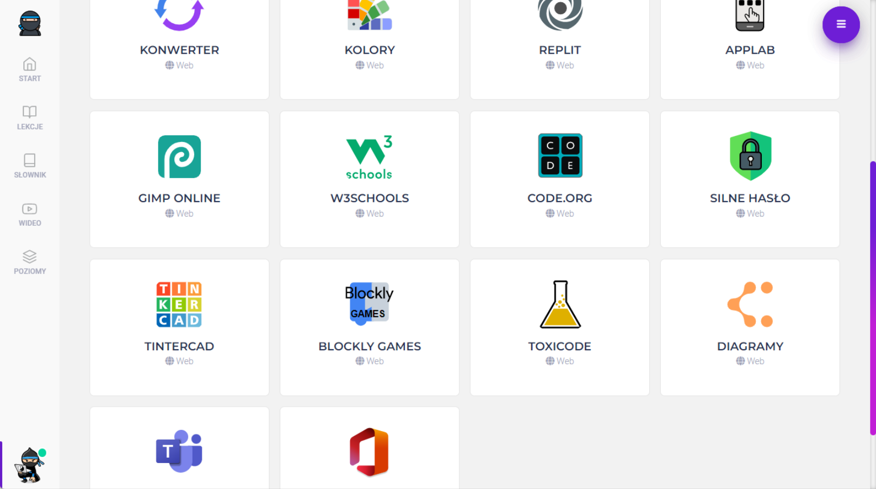Open the Diagramy share-node icon
This screenshot has width=876, height=489.
[750, 304]
